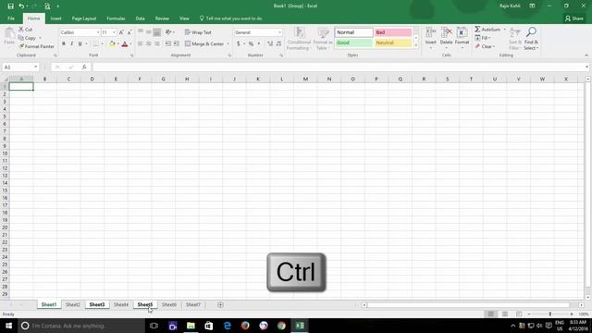Open the Font name dropdown

tap(98, 32)
